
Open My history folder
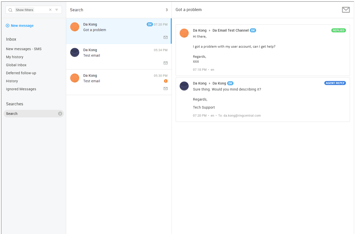[15, 57]
